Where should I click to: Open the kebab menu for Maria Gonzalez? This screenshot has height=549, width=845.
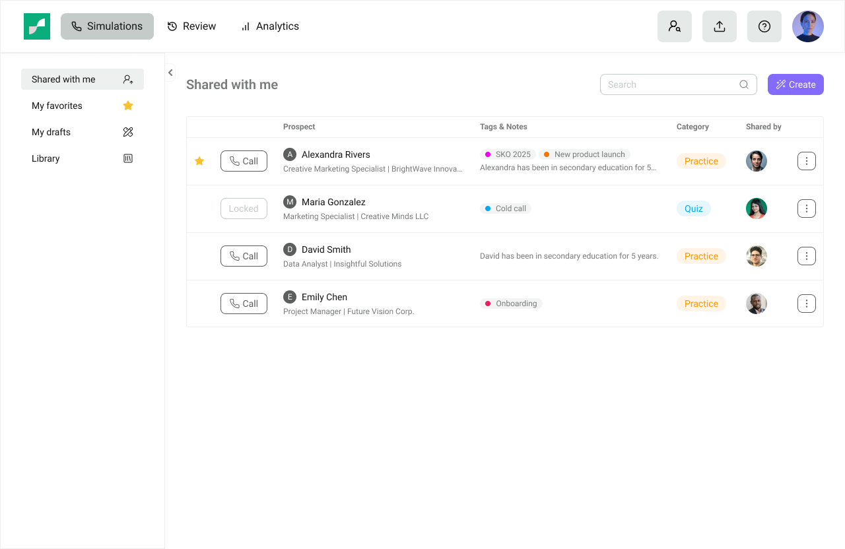coord(806,209)
